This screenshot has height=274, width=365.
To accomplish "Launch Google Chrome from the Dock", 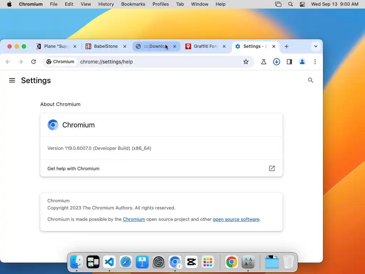I will coord(231,262).
